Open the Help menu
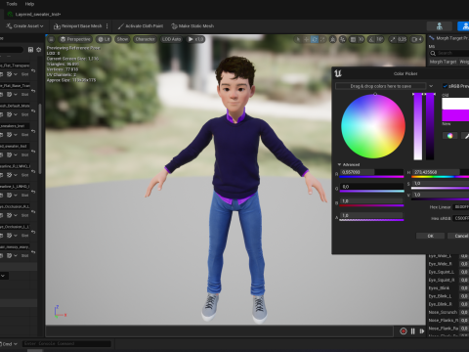The width and height of the screenshot is (469, 352). click(x=29, y=4)
